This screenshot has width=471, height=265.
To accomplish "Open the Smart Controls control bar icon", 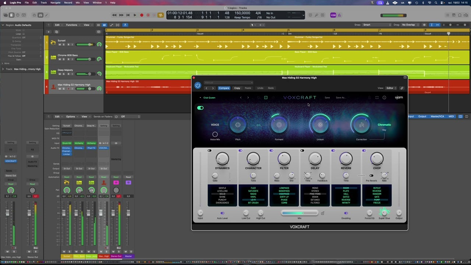I will point(34,15).
